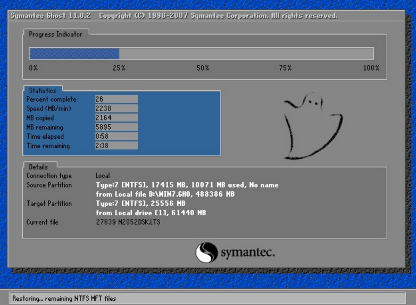Click the 'from Local file D:\WIN7.GHO' line
The height and width of the screenshot is (305, 416).
[165, 194]
